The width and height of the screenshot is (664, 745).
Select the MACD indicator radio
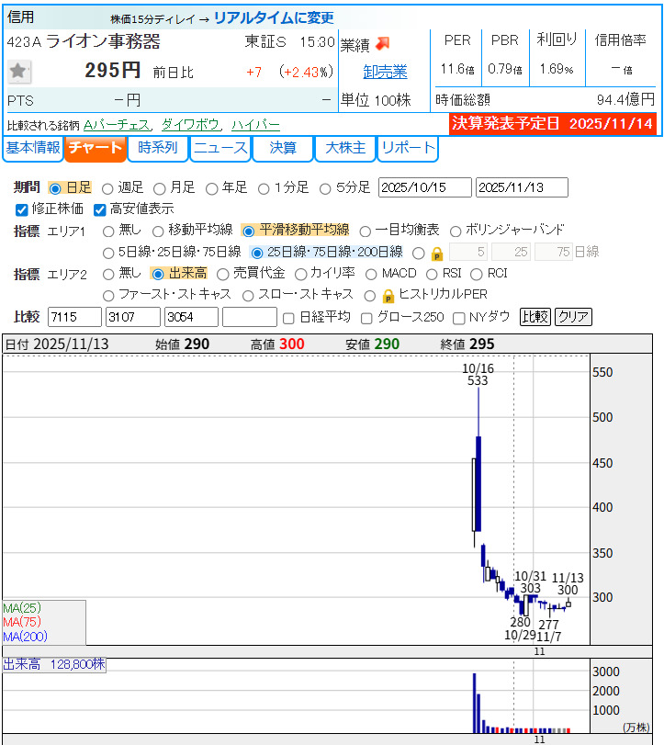(371, 274)
